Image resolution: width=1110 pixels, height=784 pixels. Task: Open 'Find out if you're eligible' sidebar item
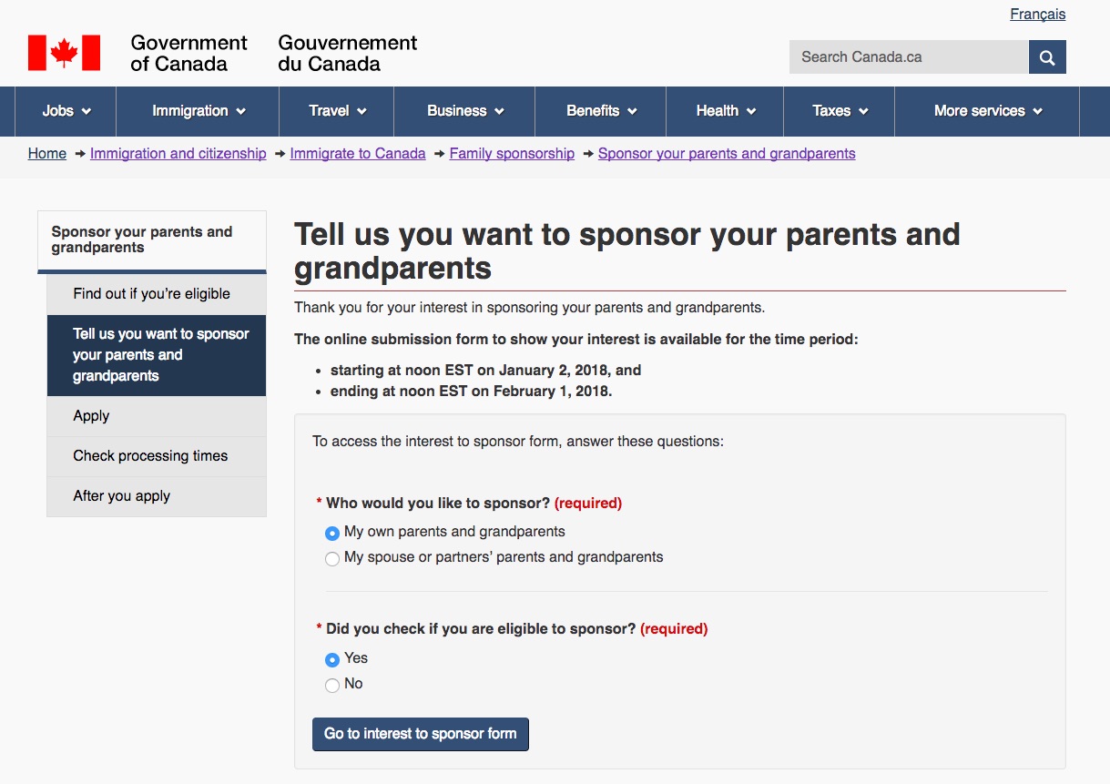click(x=151, y=294)
